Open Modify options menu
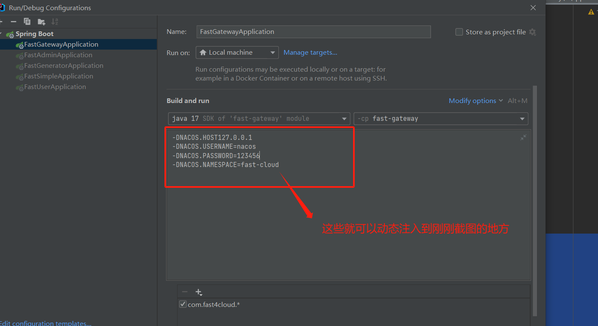This screenshot has height=326, width=598. (476, 101)
